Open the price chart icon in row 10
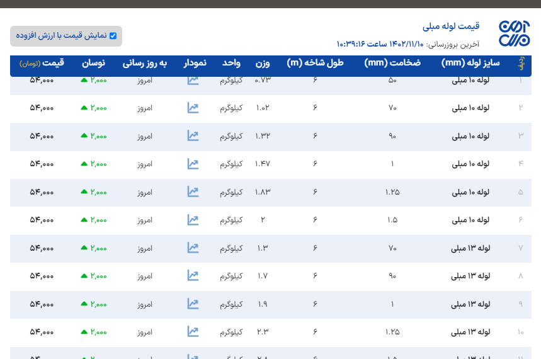 pyautogui.click(x=193, y=331)
